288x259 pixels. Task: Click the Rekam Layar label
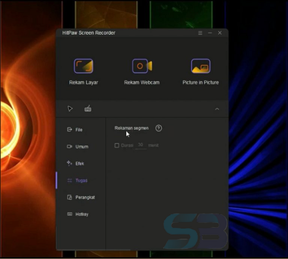[84, 83]
